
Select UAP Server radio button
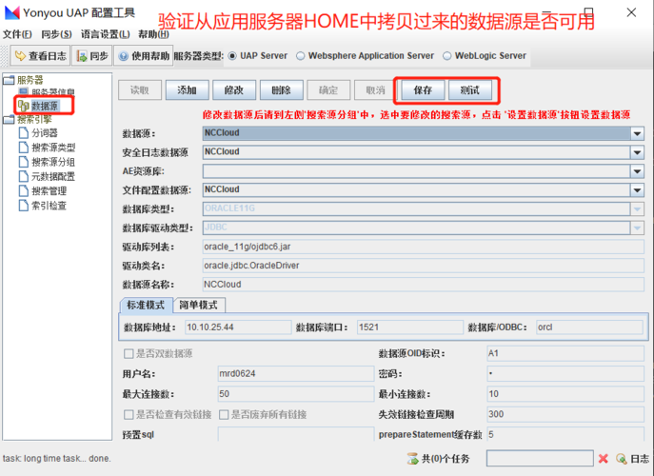click(232, 56)
